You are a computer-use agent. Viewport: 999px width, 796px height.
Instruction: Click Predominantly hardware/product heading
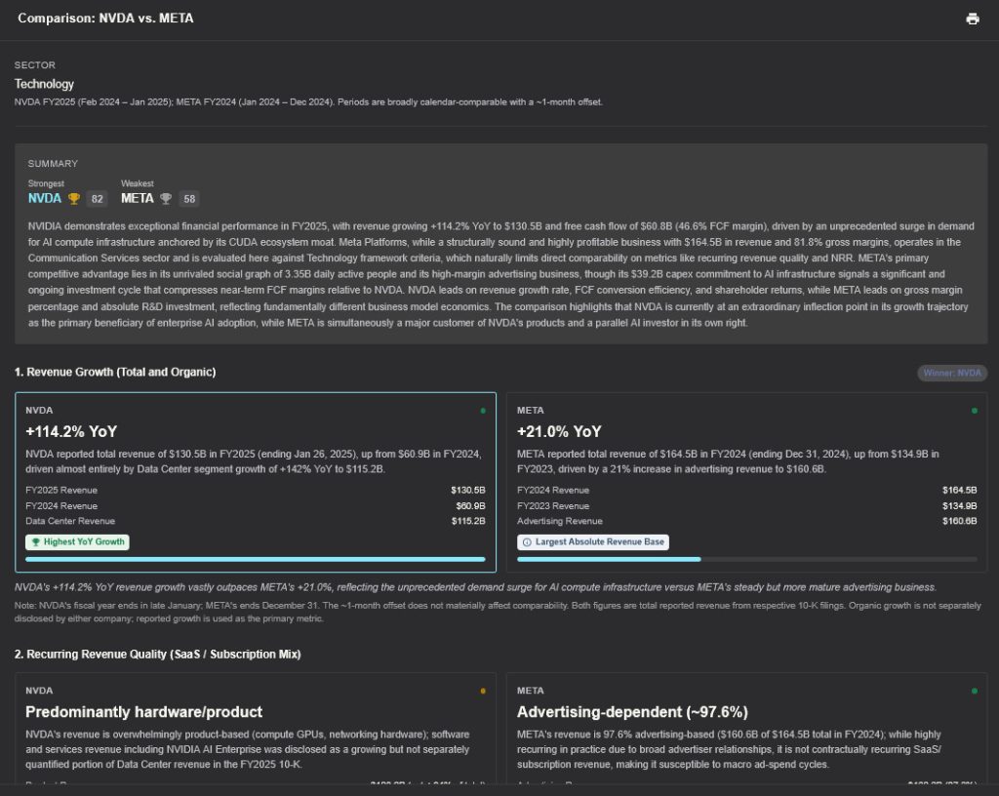144,712
